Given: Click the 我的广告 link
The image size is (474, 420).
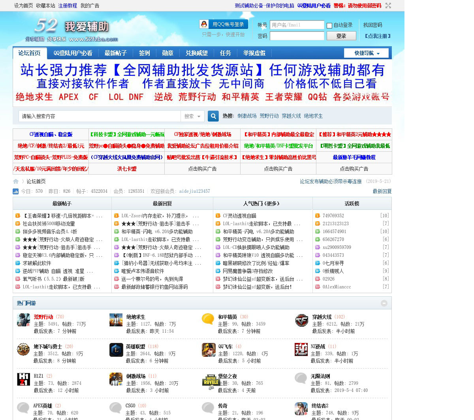Looking at the screenshot, I should point(90,6).
